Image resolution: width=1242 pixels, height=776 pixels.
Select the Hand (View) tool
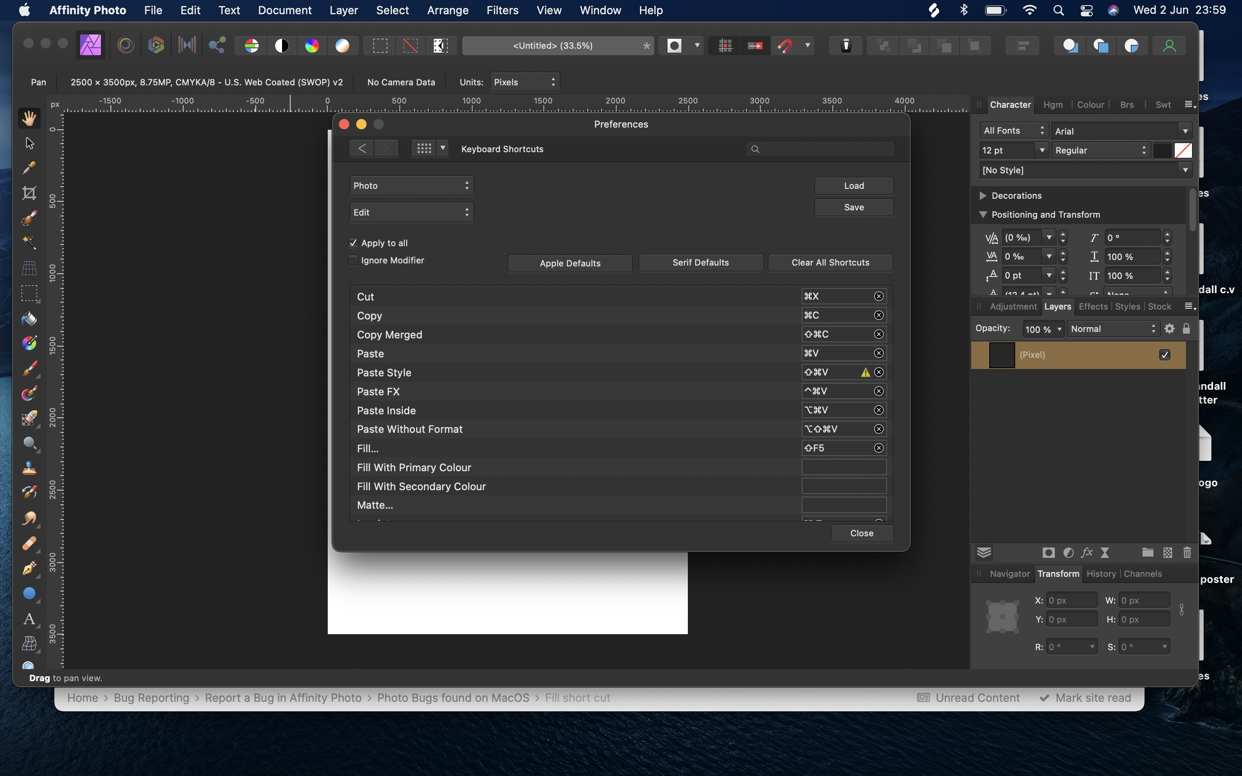[29, 118]
